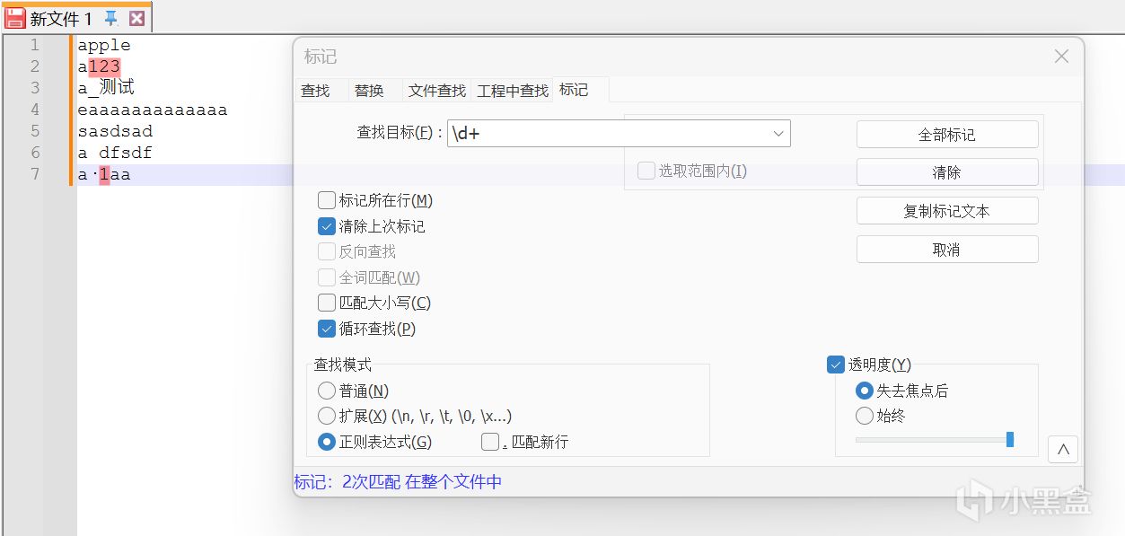Uncheck 清除上次标记 option
This screenshot has height=536, width=1125.
point(327,226)
